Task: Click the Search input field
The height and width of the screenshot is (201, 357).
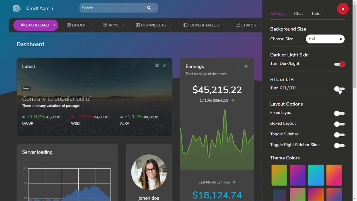Action: tap(119, 8)
